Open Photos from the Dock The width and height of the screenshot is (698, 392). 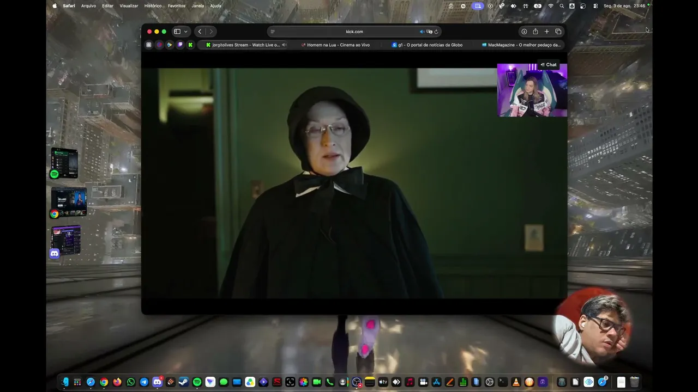(303, 382)
